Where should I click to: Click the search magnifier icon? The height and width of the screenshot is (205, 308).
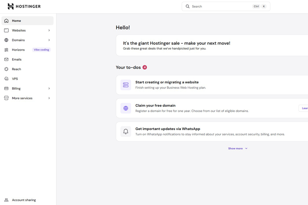coord(188,6)
